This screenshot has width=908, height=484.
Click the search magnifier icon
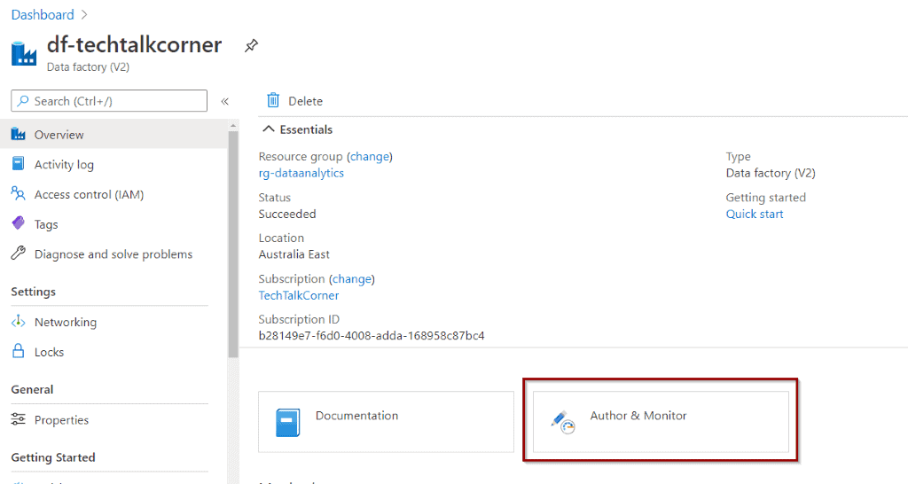[23, 101]
